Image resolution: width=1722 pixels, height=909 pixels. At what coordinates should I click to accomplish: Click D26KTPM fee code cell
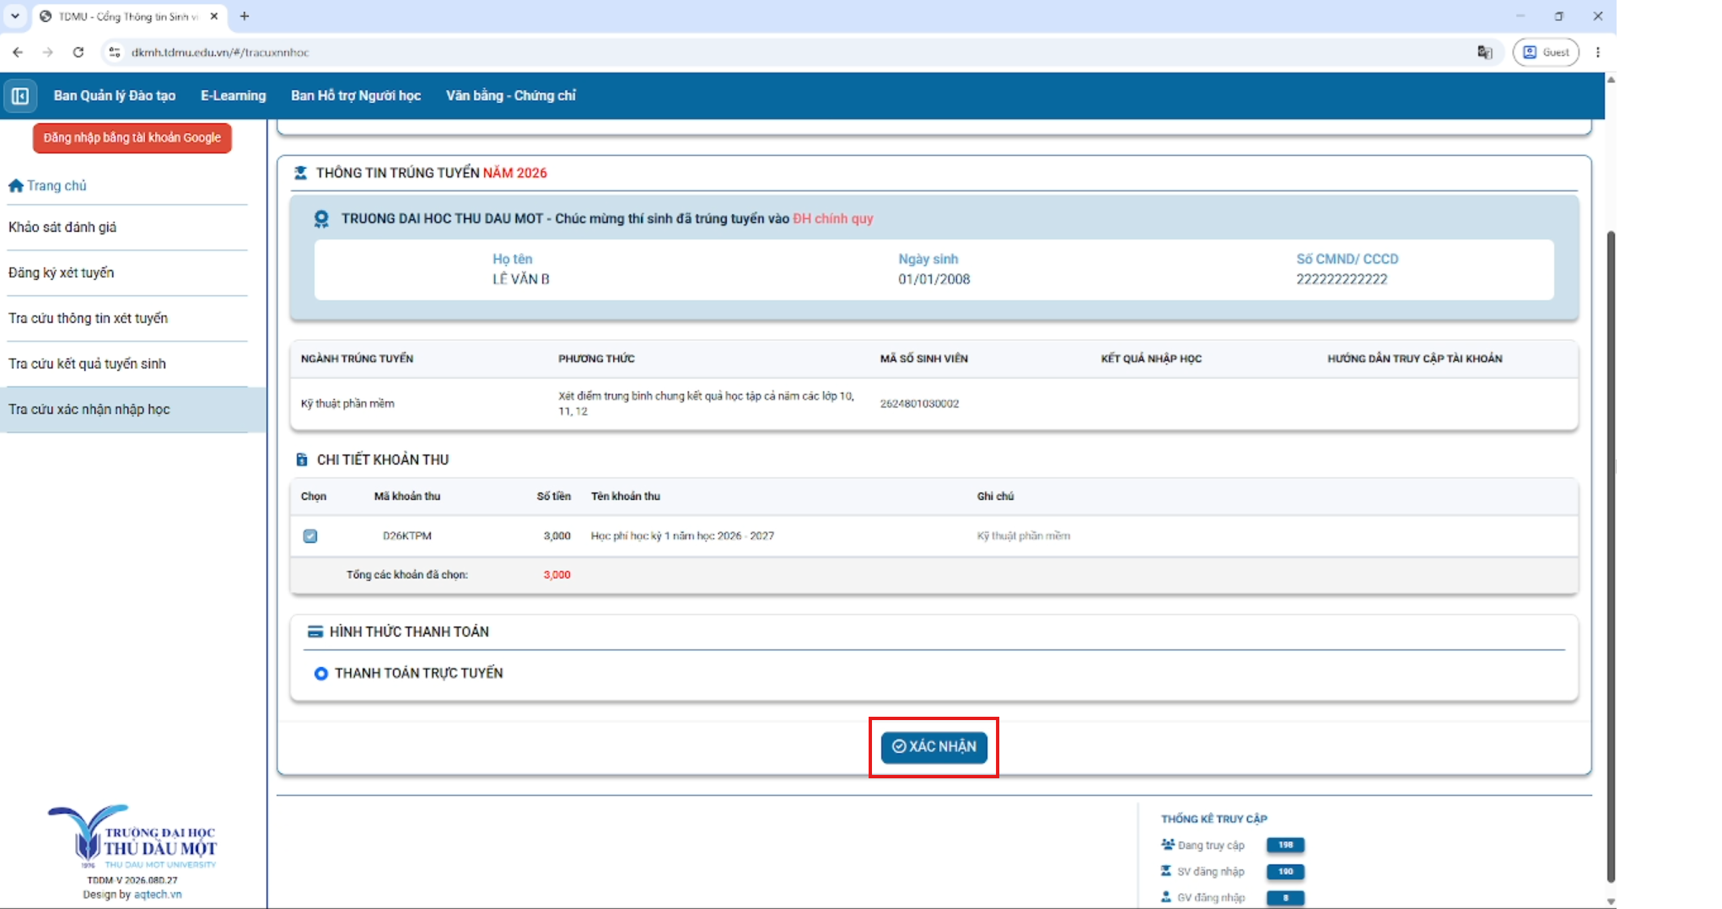(407, 536)
